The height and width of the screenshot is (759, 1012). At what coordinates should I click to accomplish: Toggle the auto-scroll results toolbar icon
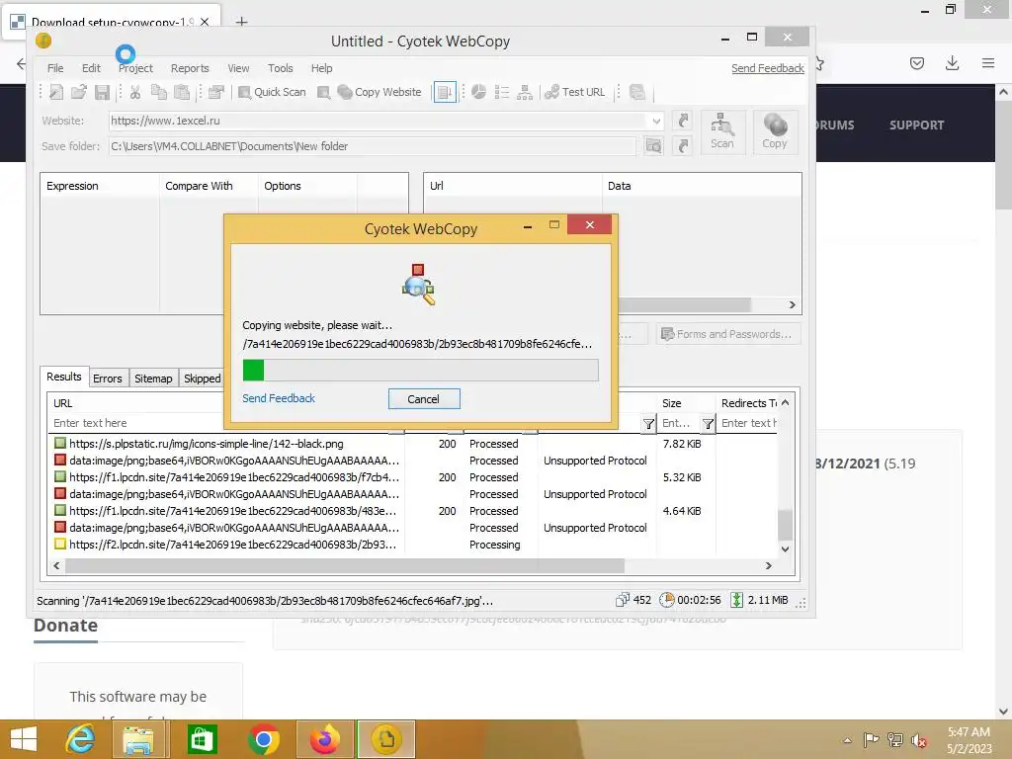[445, 92]
